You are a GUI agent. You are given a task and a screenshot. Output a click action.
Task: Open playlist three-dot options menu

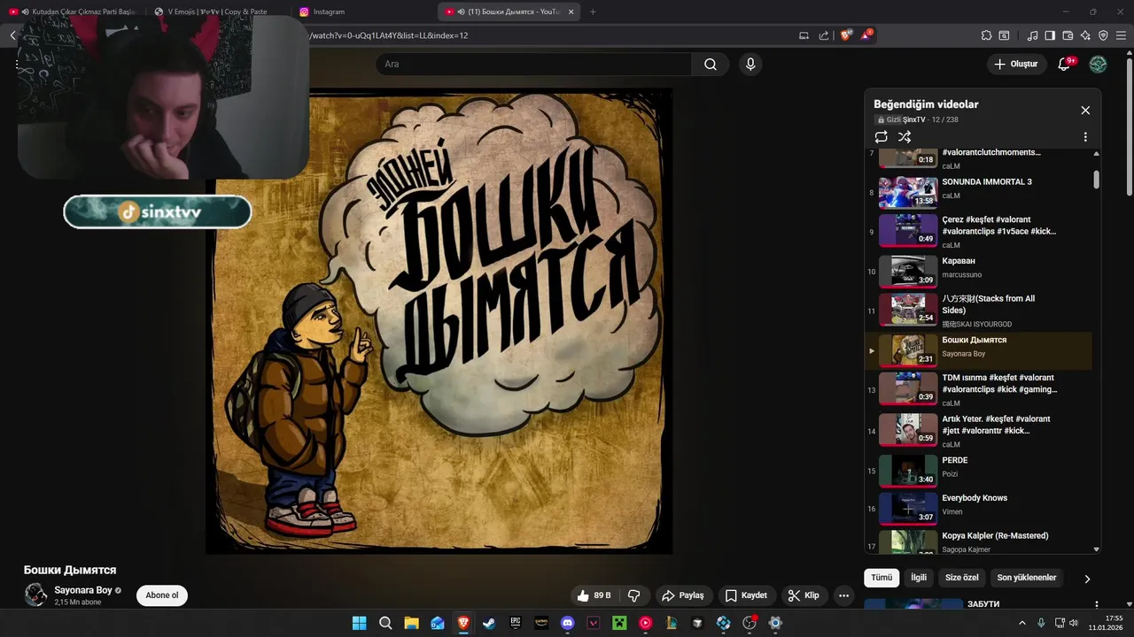coord(1085,137)
